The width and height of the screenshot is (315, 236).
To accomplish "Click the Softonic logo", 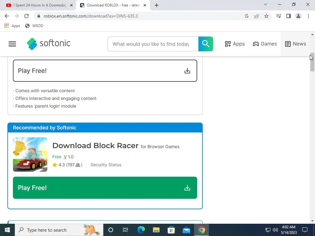I will pyautogui.click(x=49, y=44).
